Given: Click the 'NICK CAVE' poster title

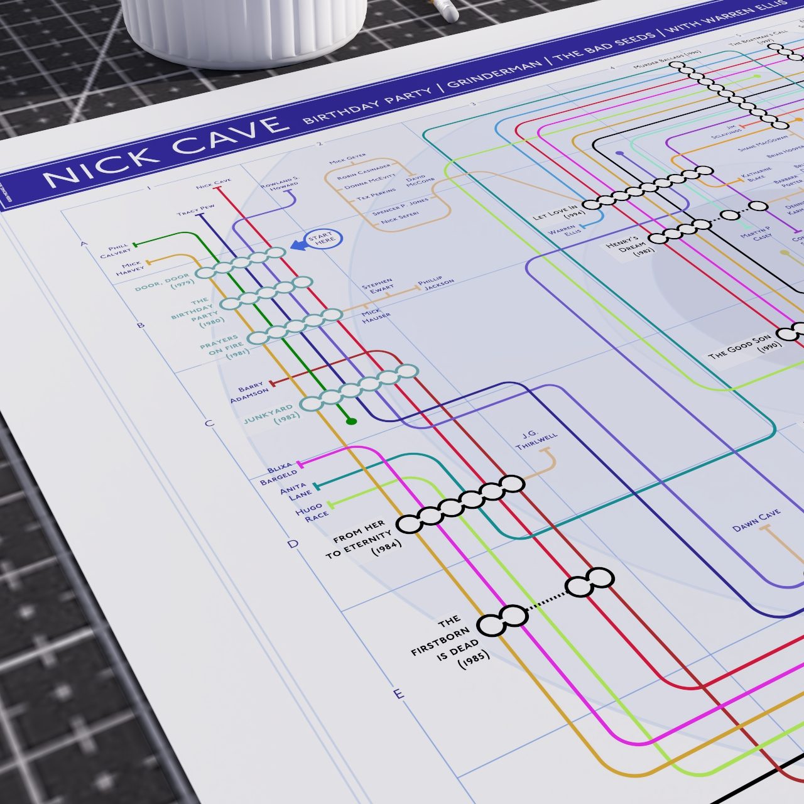Looking at the screenshot, I should point(165,152).
